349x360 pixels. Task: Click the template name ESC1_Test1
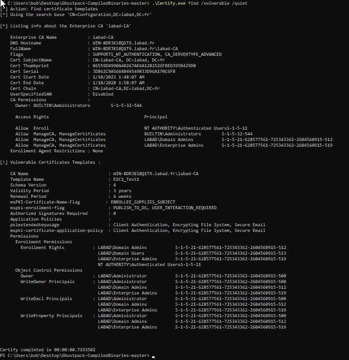(127, 179)
